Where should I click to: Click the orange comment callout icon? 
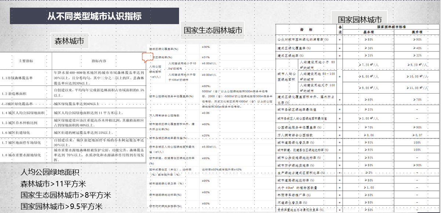(148, 57)
